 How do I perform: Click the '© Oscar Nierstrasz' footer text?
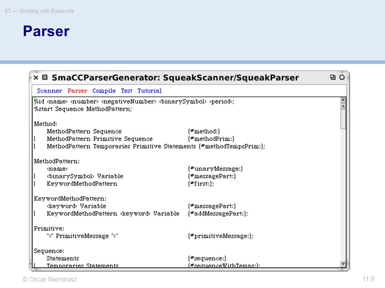click(50, 280)
